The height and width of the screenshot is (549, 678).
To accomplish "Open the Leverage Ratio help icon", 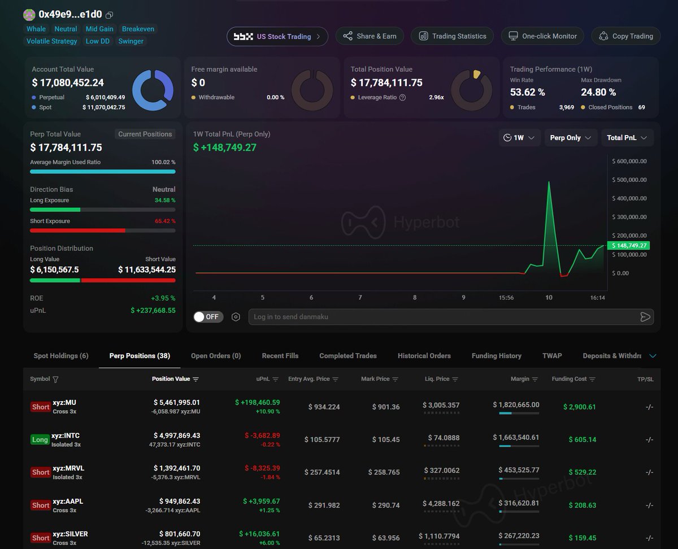I will 402,98.
